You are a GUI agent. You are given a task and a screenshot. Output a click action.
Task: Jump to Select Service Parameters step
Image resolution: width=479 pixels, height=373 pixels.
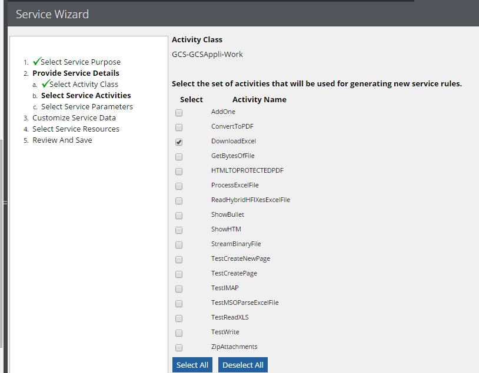coord(87,106)
